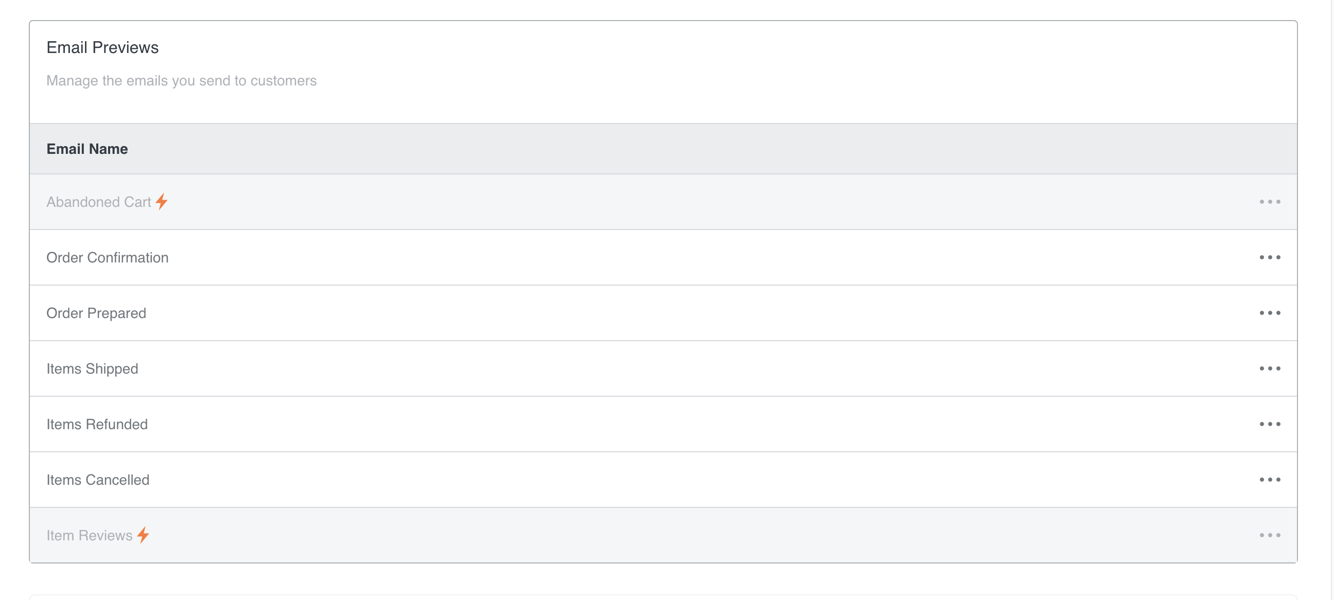Open the Items Cancelled three-dot options menu
This screenshot has width=1334, height=600.
(x=1270, y=480)
